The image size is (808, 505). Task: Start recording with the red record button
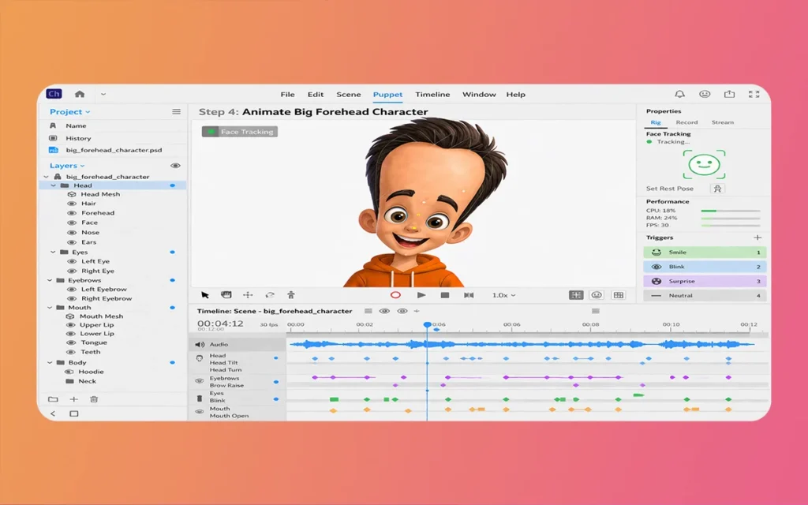coord(395,295)
